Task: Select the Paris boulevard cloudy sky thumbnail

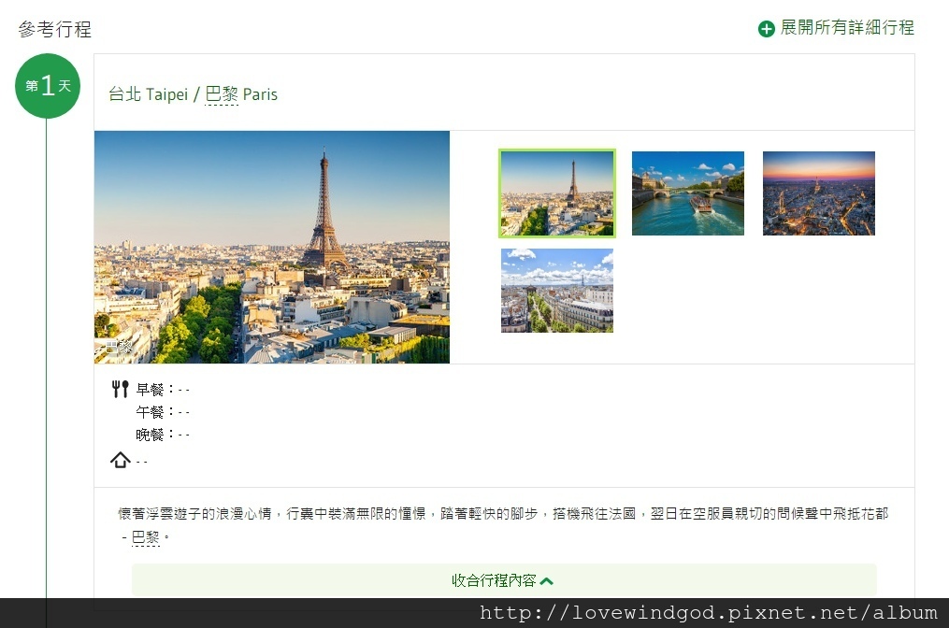Action: (x=557, y=291)
